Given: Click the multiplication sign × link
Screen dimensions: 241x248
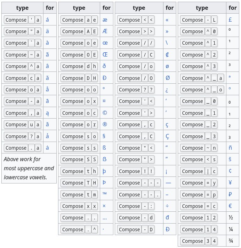Looking at the screenshot, I should click(104, 206).
